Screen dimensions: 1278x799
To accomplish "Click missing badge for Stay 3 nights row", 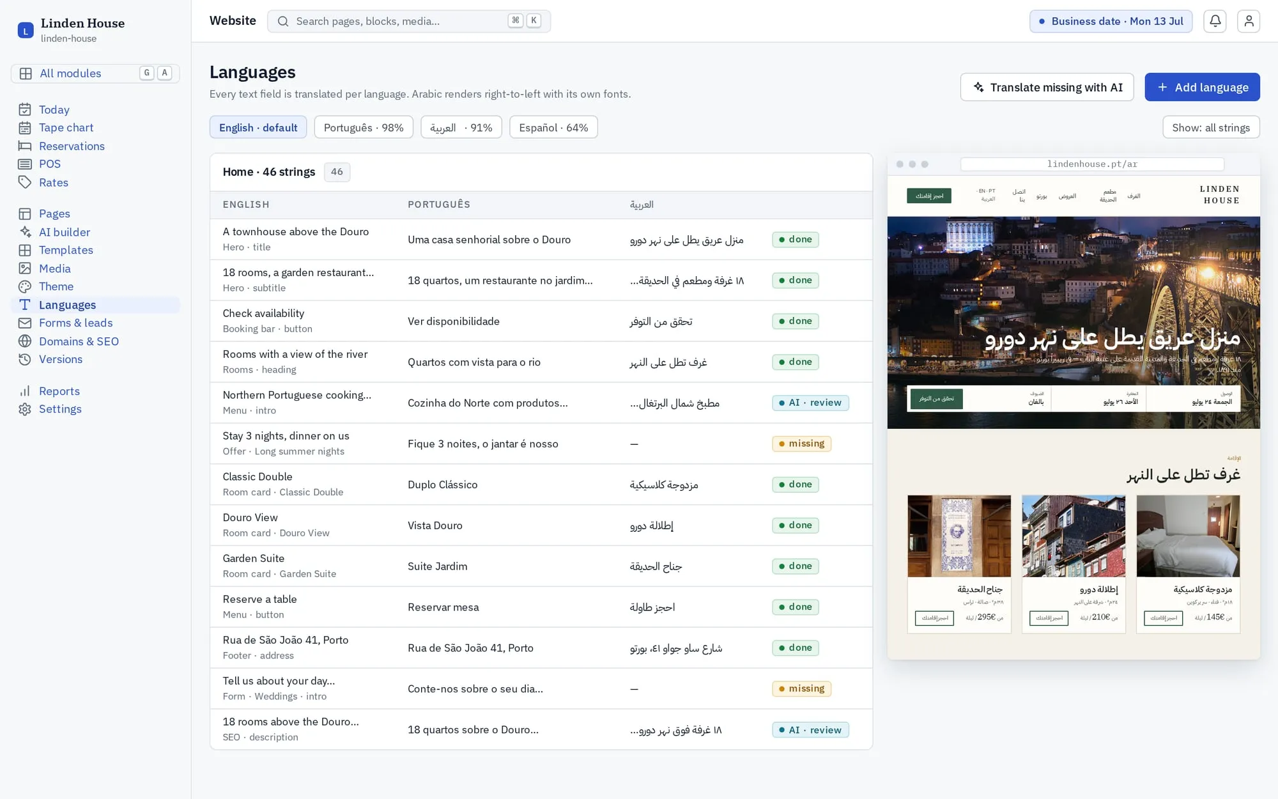I will pos(801,444).
